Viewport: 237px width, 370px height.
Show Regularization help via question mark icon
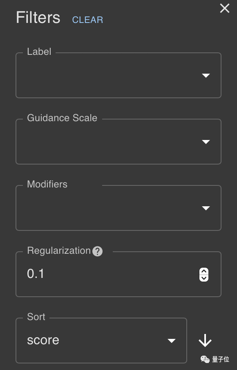(x=97, y=251)
